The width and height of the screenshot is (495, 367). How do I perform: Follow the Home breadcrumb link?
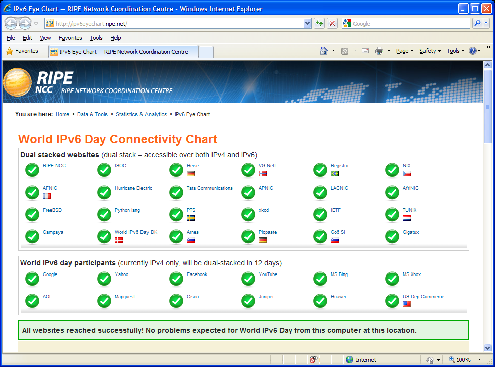pyautogui.click(x=62, y=114)
